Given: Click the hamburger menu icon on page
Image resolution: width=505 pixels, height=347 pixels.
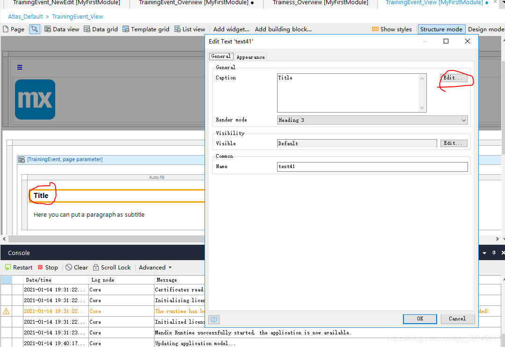Looking at the screenshot, I should click(20, 67).
